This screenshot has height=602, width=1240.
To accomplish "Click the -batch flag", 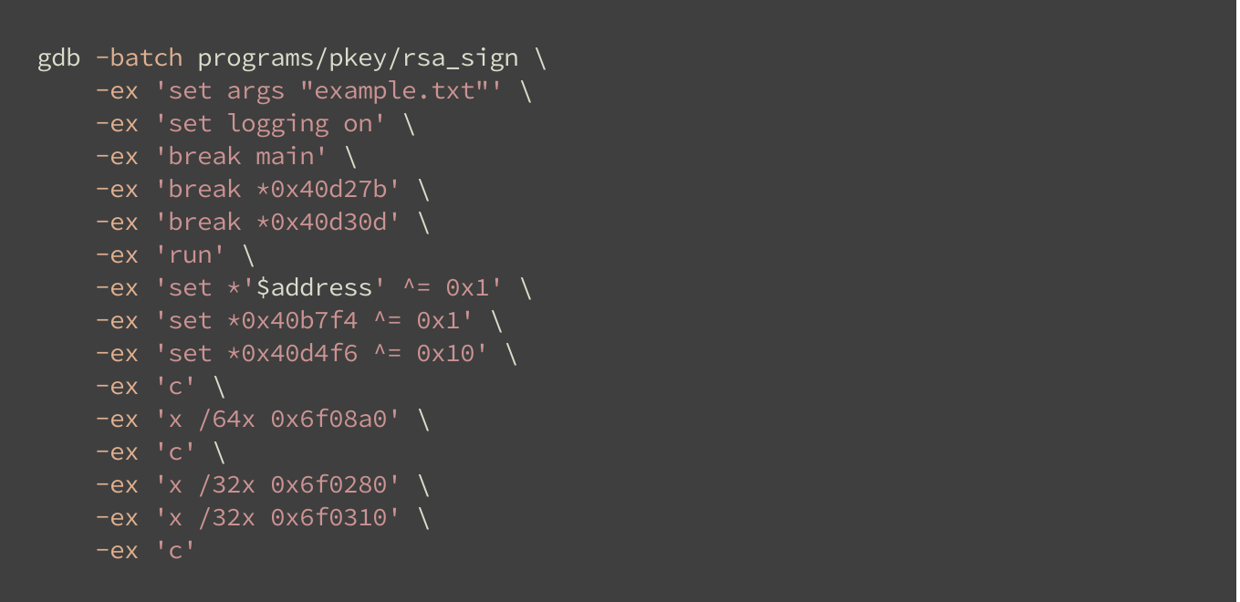I will [x=139, y=58].
